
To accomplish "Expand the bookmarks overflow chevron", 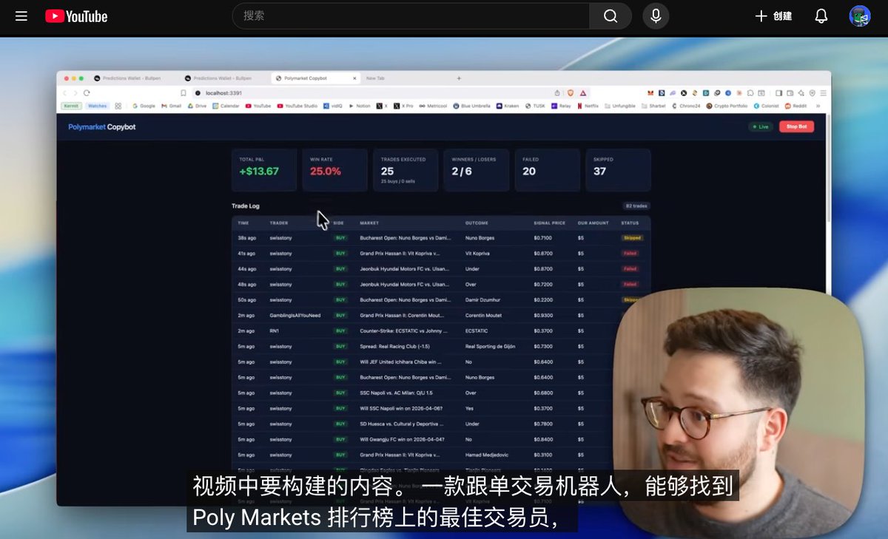I will pos(819,106).
